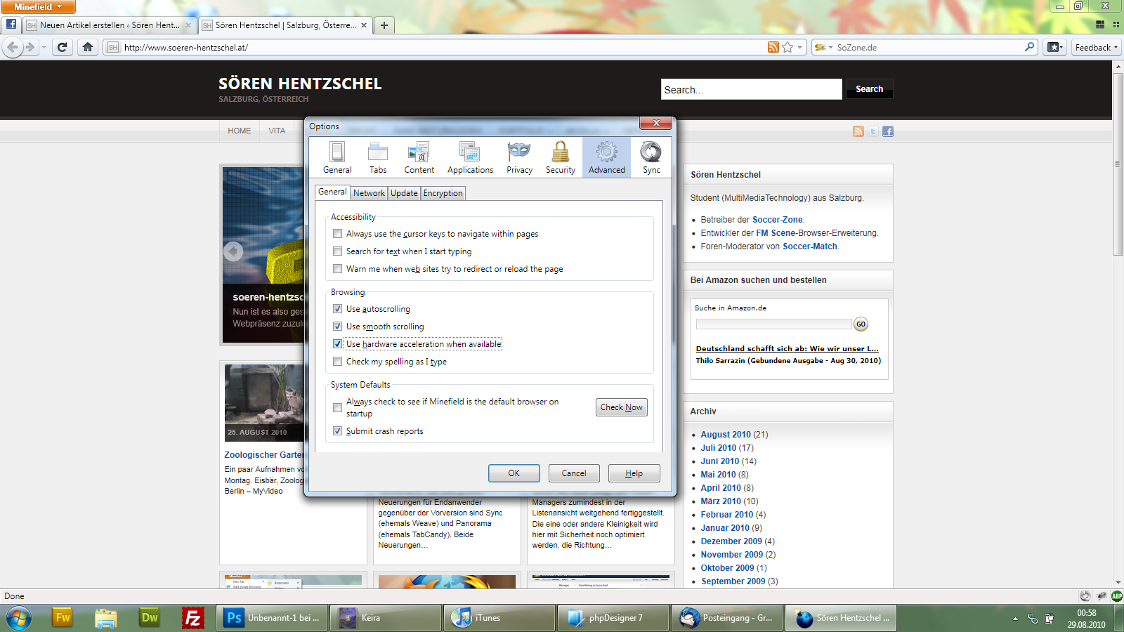Open the Applications options panel
Screen dimensions: 1124x632
tap(470, 157)
